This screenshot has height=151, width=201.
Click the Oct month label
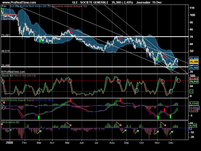141,143
